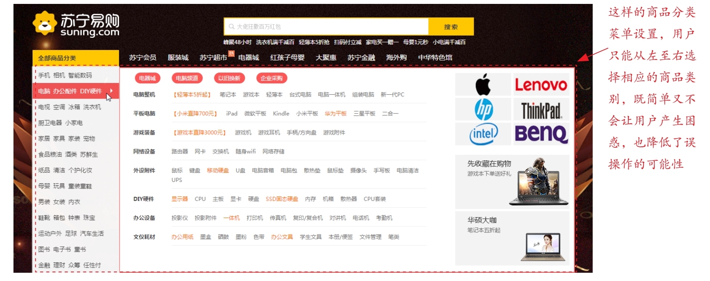This screenshot has height=281, width=710.
Task: Open the HP brand logo
Action: (x=483, y=109)
